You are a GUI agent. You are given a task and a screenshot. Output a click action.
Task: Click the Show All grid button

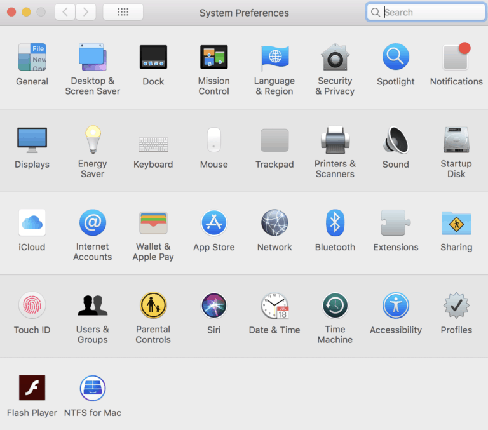(x=123, y=12)
